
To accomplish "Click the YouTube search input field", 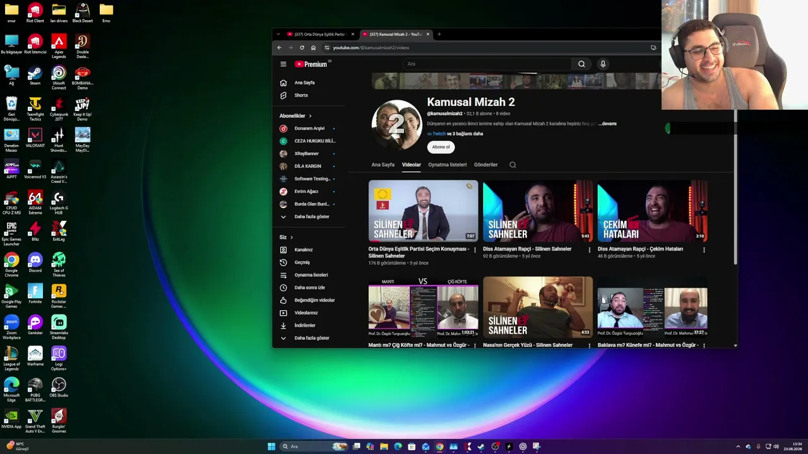I will [x=487, y=64].
